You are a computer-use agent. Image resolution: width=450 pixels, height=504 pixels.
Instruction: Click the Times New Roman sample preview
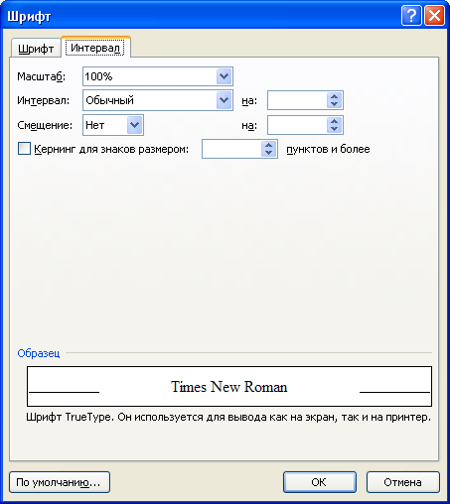tap(229, 386)
